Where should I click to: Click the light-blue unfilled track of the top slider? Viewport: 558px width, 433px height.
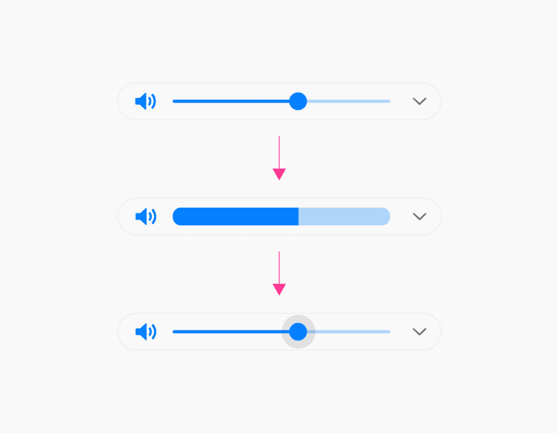coord(349,101)
